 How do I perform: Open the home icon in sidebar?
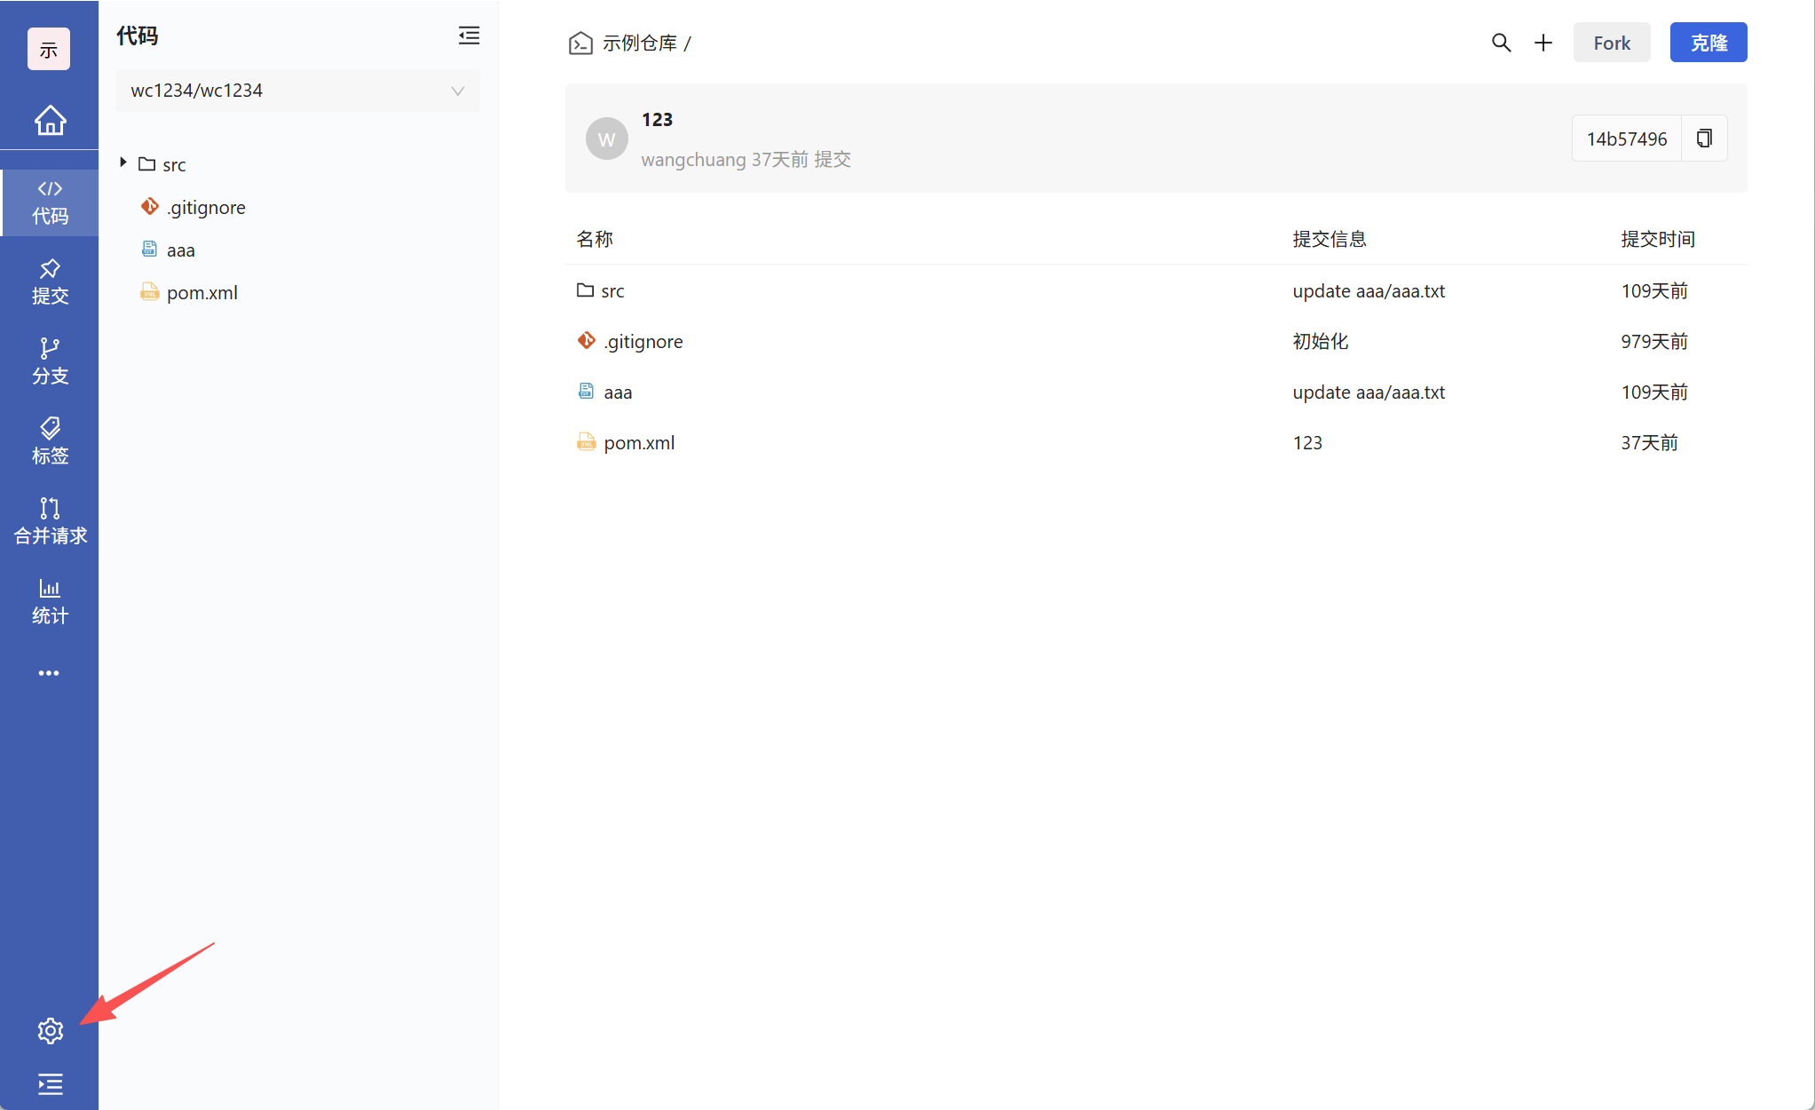click(x=50, y=120)
